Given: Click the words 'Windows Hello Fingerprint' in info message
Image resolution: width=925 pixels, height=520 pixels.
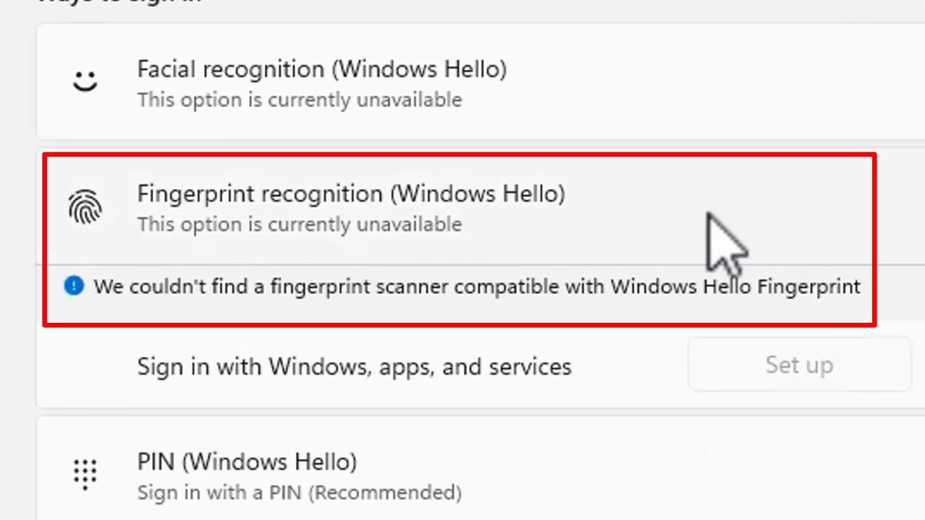Looking at the screenshot, I should coord(736,287).
